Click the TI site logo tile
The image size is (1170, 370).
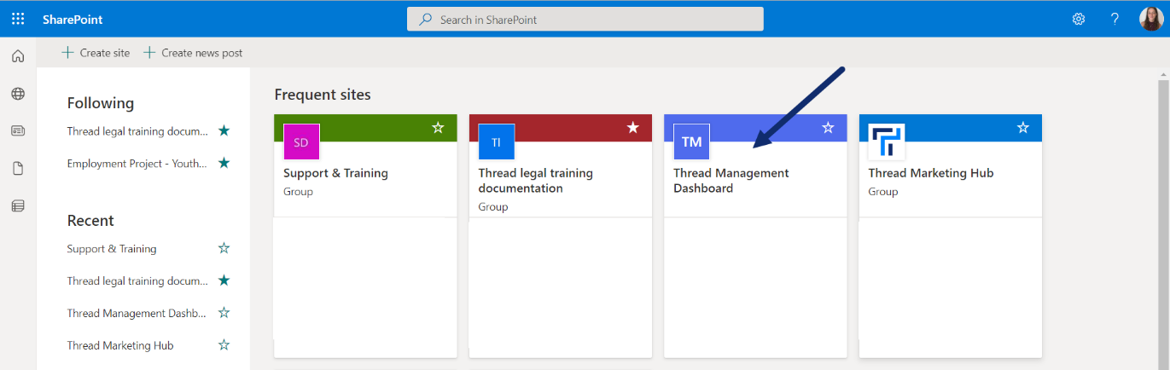(x=496, y=142)
